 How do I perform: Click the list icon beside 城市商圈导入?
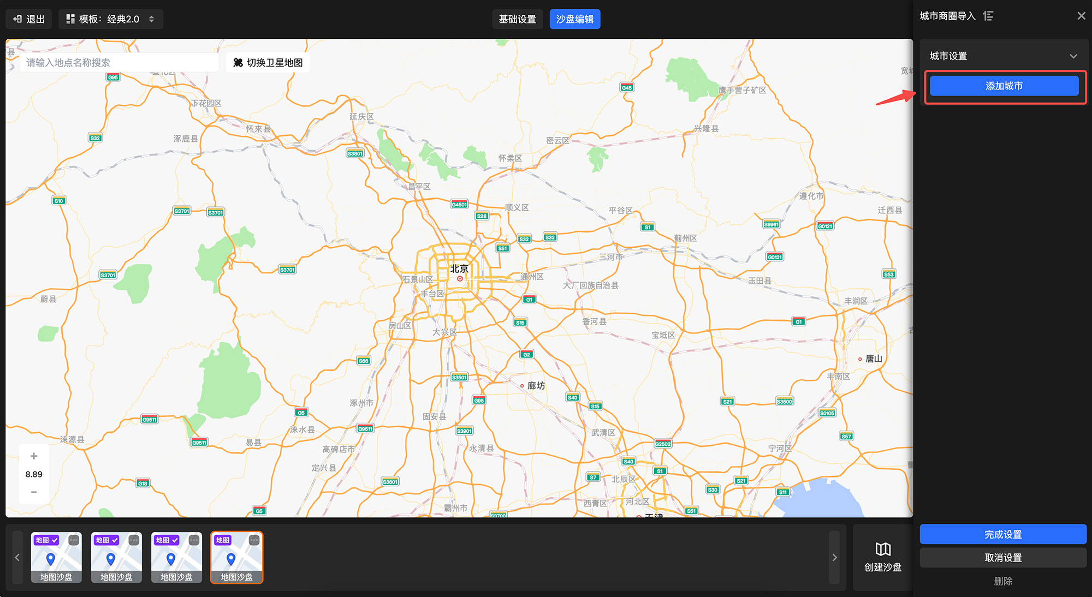[x=988, y=16]
